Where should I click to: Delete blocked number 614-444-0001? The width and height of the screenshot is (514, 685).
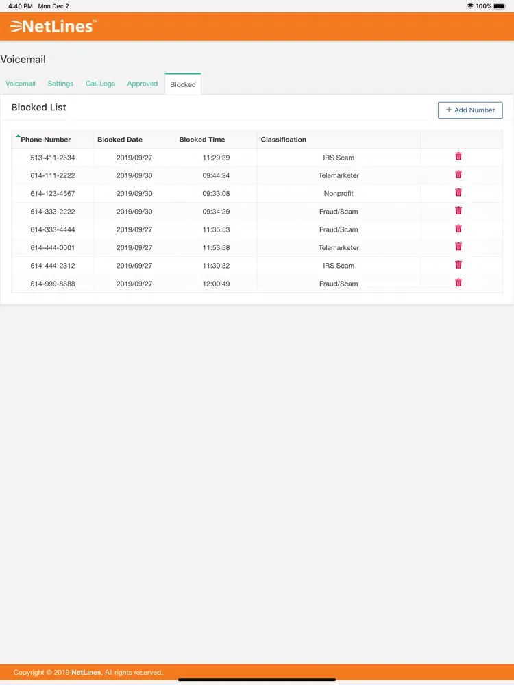(458, 247)
